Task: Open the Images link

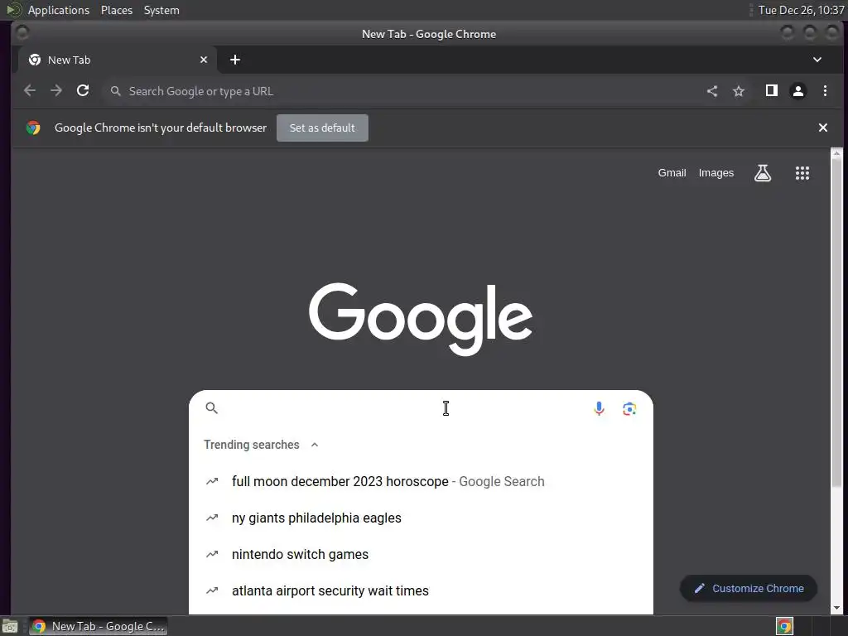Action: click(x=716, y=173)
